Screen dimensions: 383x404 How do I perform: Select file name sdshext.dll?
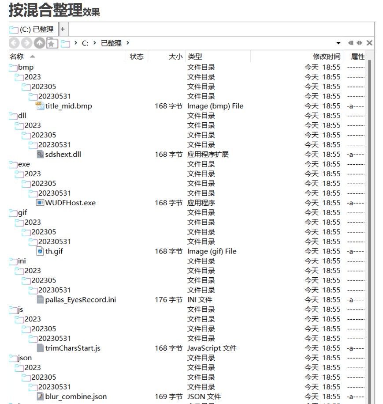63,155
